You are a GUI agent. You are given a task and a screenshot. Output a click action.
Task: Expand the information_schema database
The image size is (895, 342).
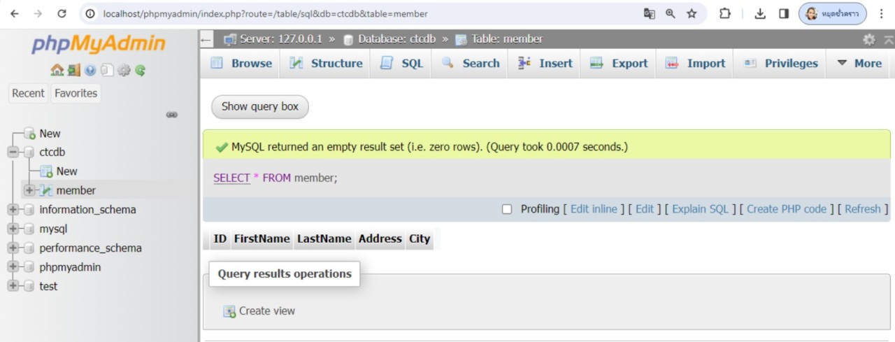coord(13,210)
